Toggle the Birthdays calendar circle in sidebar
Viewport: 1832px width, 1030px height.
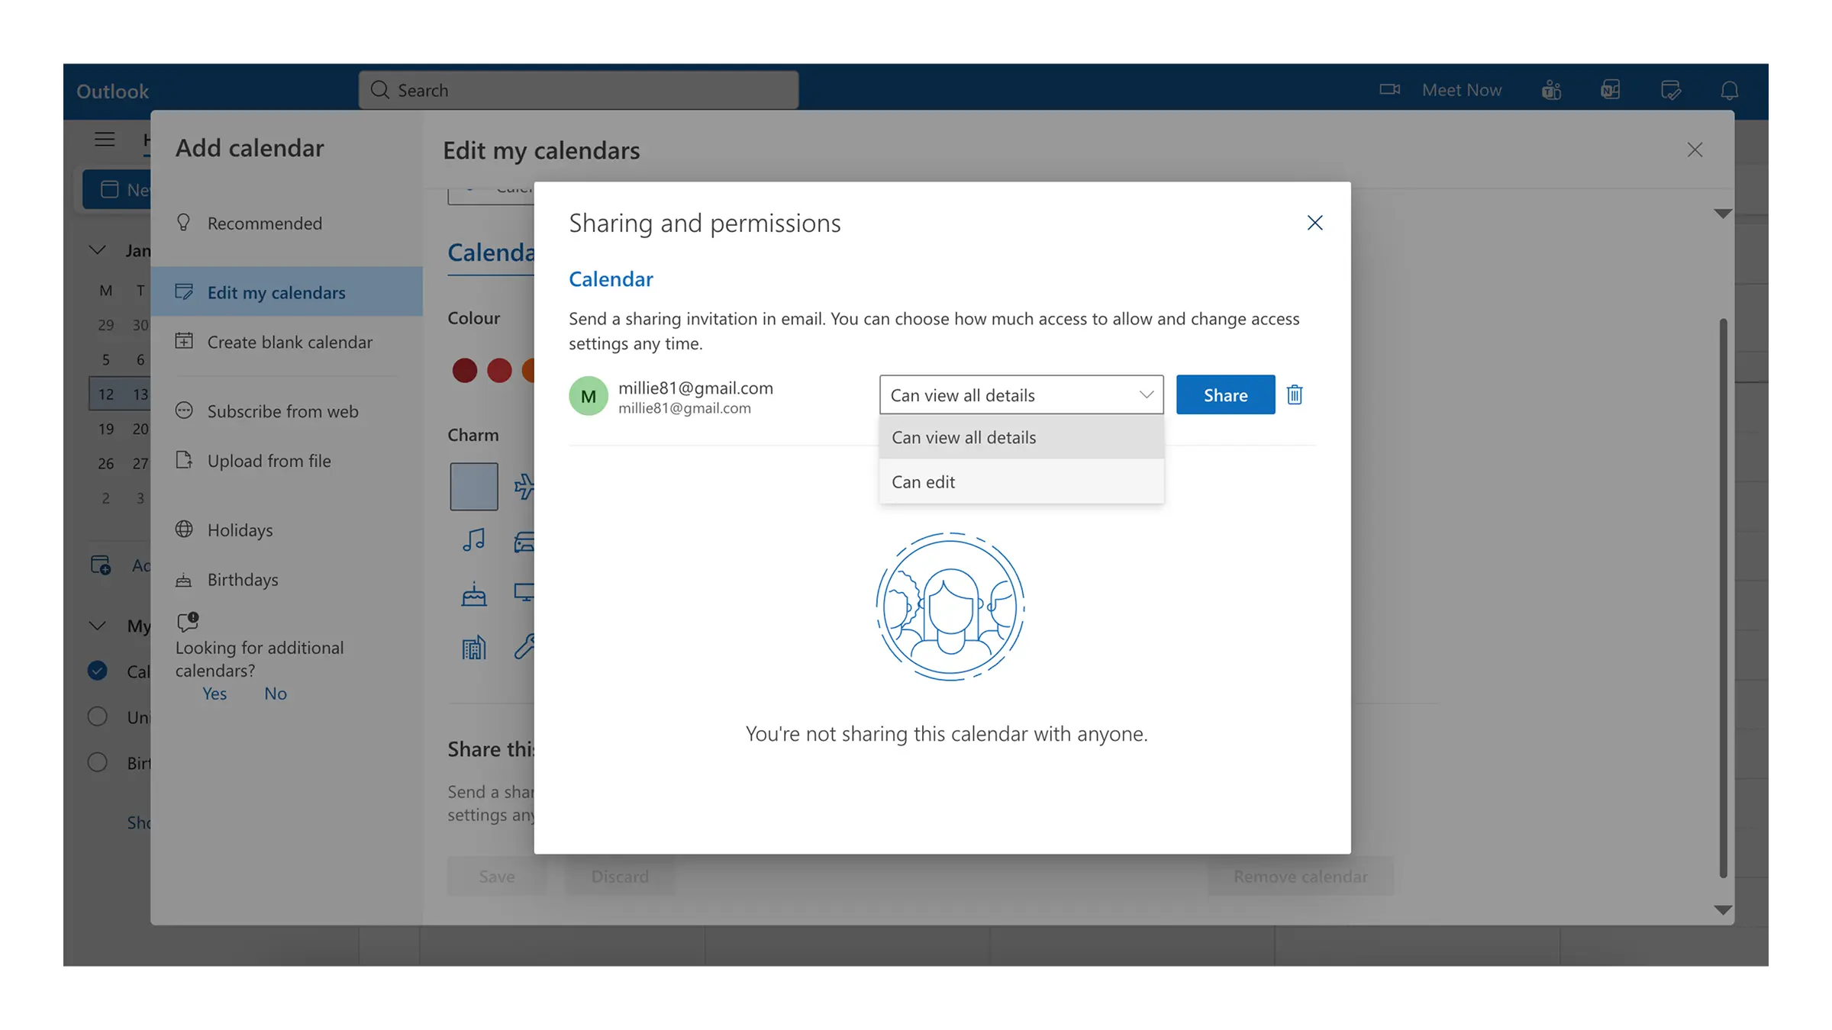(x=98, y=762)
